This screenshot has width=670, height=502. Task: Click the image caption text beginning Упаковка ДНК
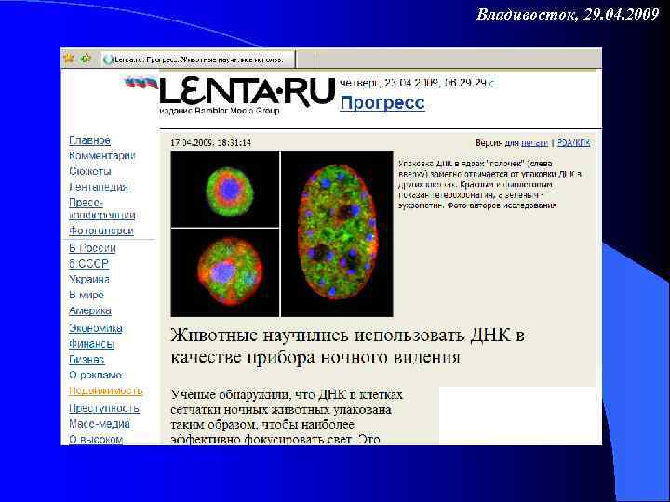pyautogui.click(x=489, y=184)
